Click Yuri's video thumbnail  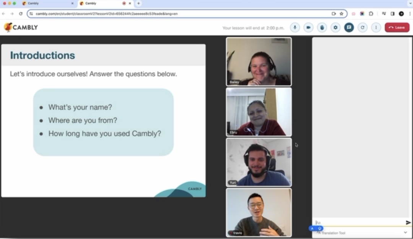tap(259, 162)
